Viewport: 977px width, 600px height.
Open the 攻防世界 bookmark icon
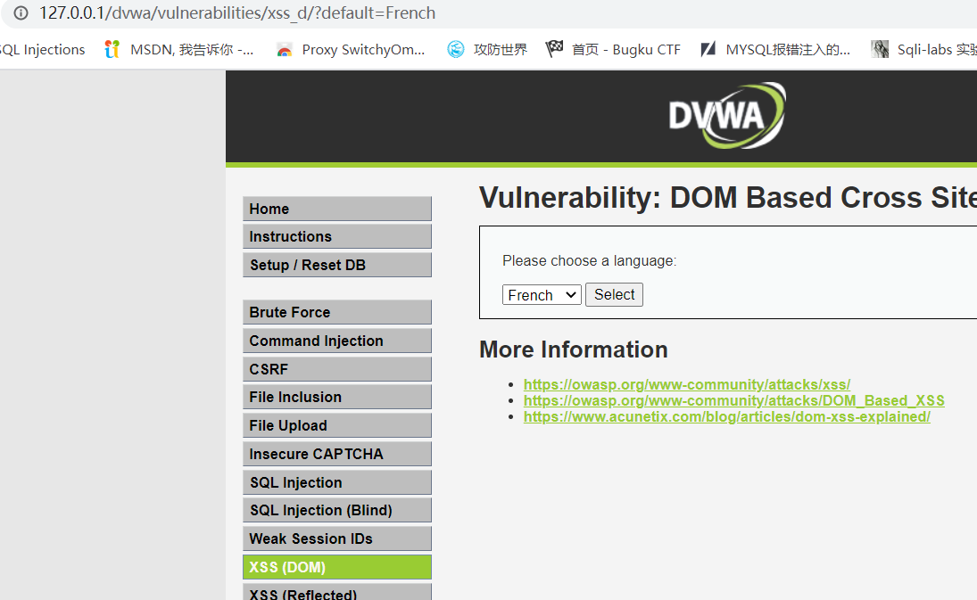tap(456, 50)
